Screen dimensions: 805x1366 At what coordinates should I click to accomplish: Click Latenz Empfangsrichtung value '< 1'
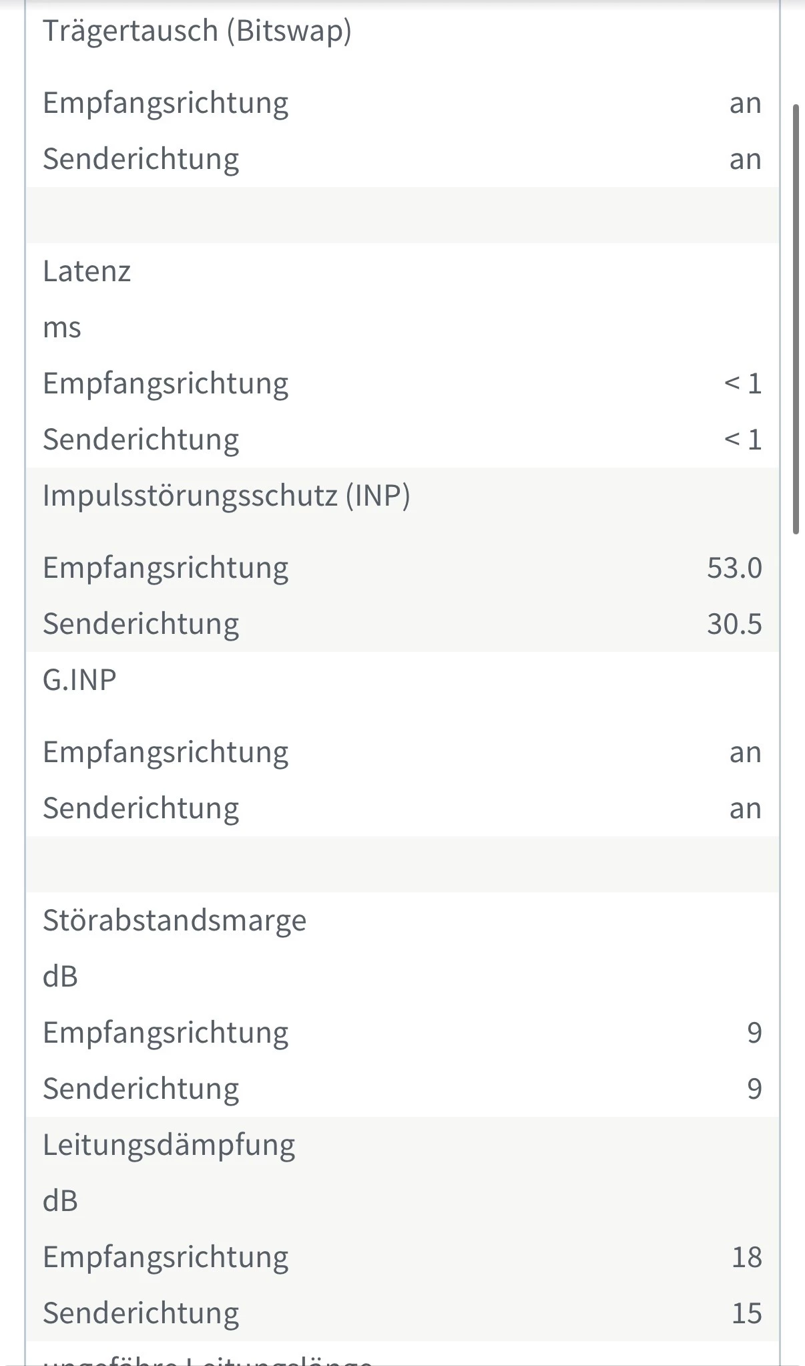coord(743,383)
